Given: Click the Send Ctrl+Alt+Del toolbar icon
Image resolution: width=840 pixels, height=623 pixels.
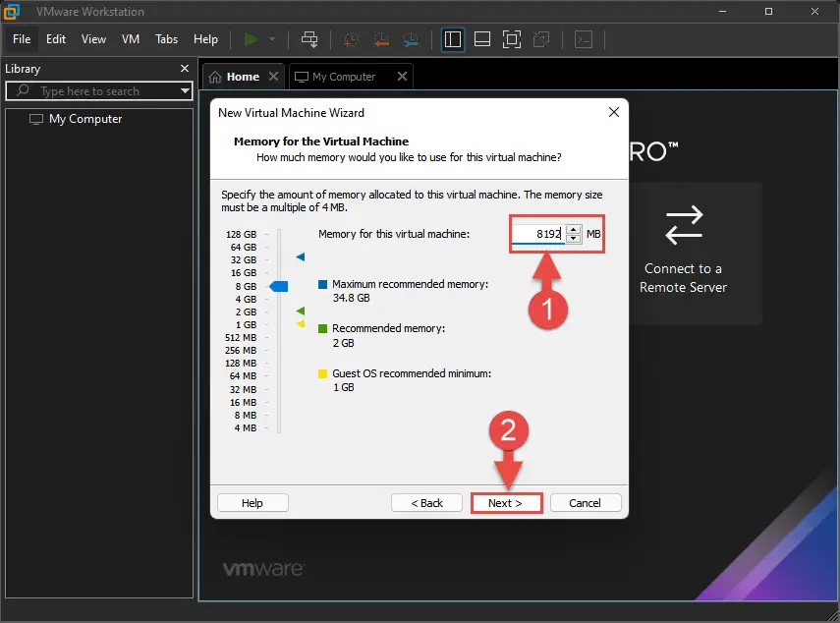Looking at the screenshot, I should [309, 39].
